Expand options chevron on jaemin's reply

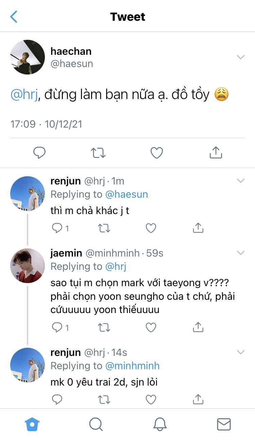coord(241,253)
